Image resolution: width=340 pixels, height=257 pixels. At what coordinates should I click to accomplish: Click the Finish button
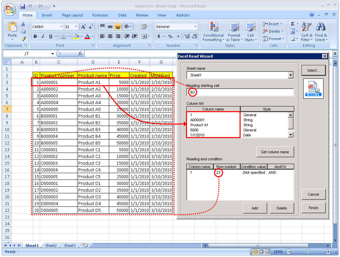click(x=313, y=208)
